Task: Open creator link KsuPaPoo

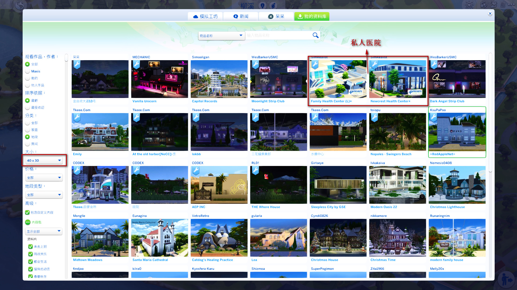Action: pos(438,110)
